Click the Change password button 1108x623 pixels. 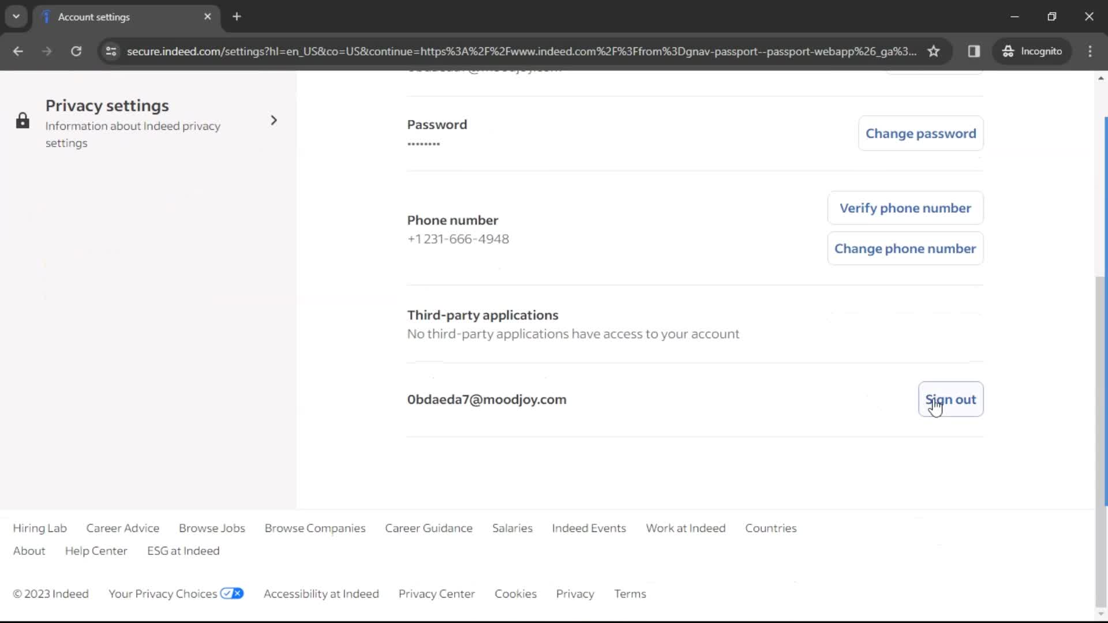tap(921, 133)
